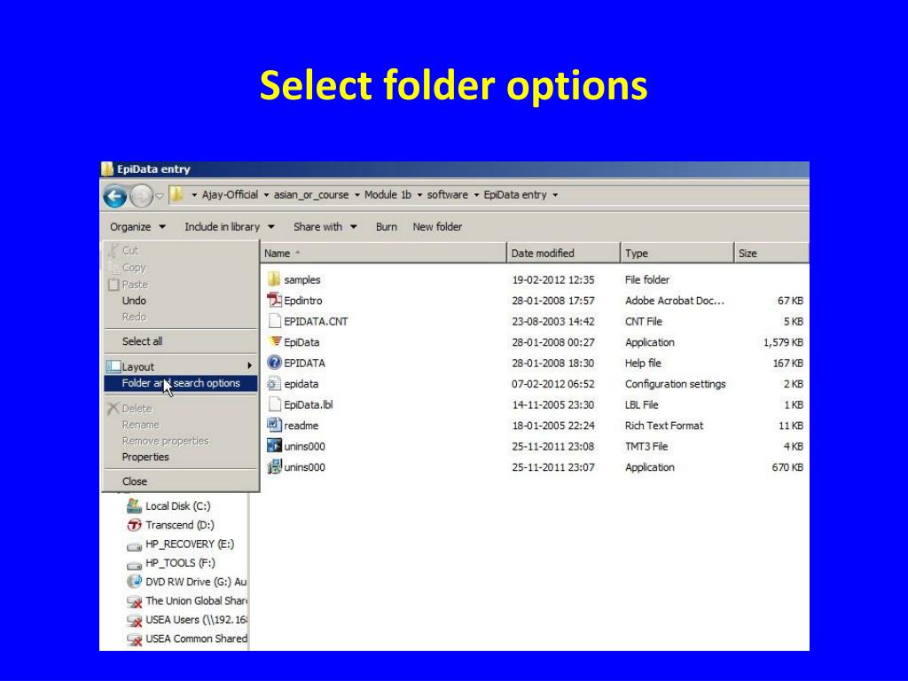
Task: Click the EpiData application icon
Action: (275, 341)
